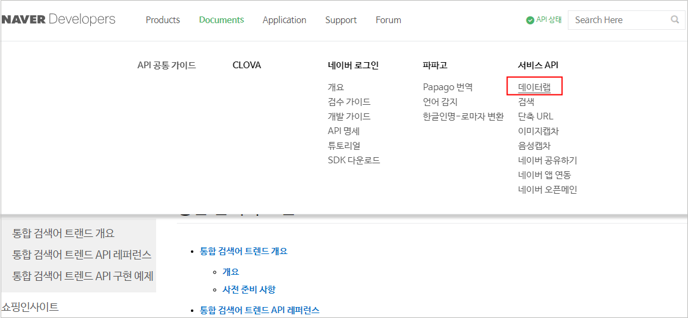Select 데이터랩 under 서비스 API

pos(534,87)
